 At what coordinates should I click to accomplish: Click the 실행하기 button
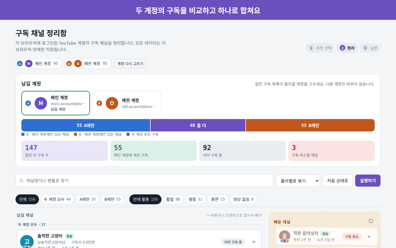[368, 181]
